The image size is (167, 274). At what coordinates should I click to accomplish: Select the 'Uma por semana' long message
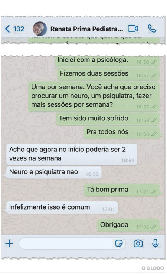[x=94, y=96]
